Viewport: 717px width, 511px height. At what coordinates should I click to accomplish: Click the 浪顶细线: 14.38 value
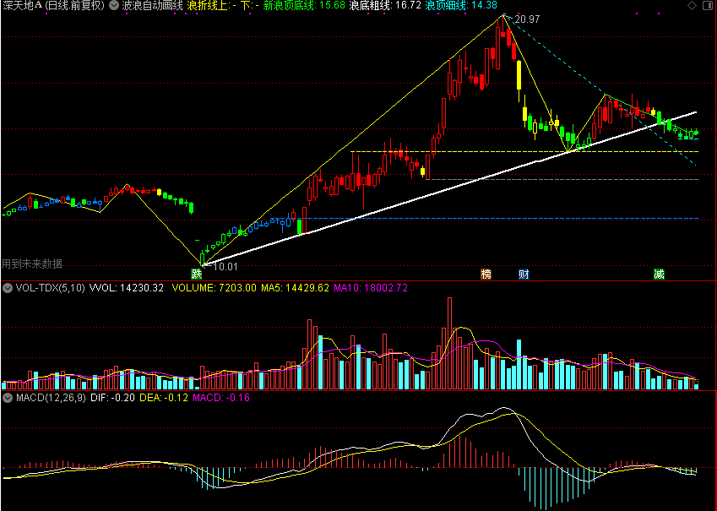pyautogui.click(x=461, y=5)
